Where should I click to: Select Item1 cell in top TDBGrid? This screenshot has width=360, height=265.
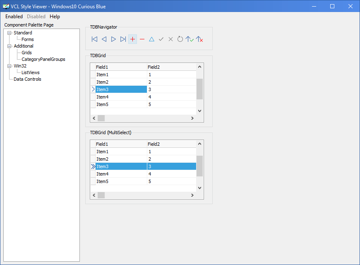[121, 75]
